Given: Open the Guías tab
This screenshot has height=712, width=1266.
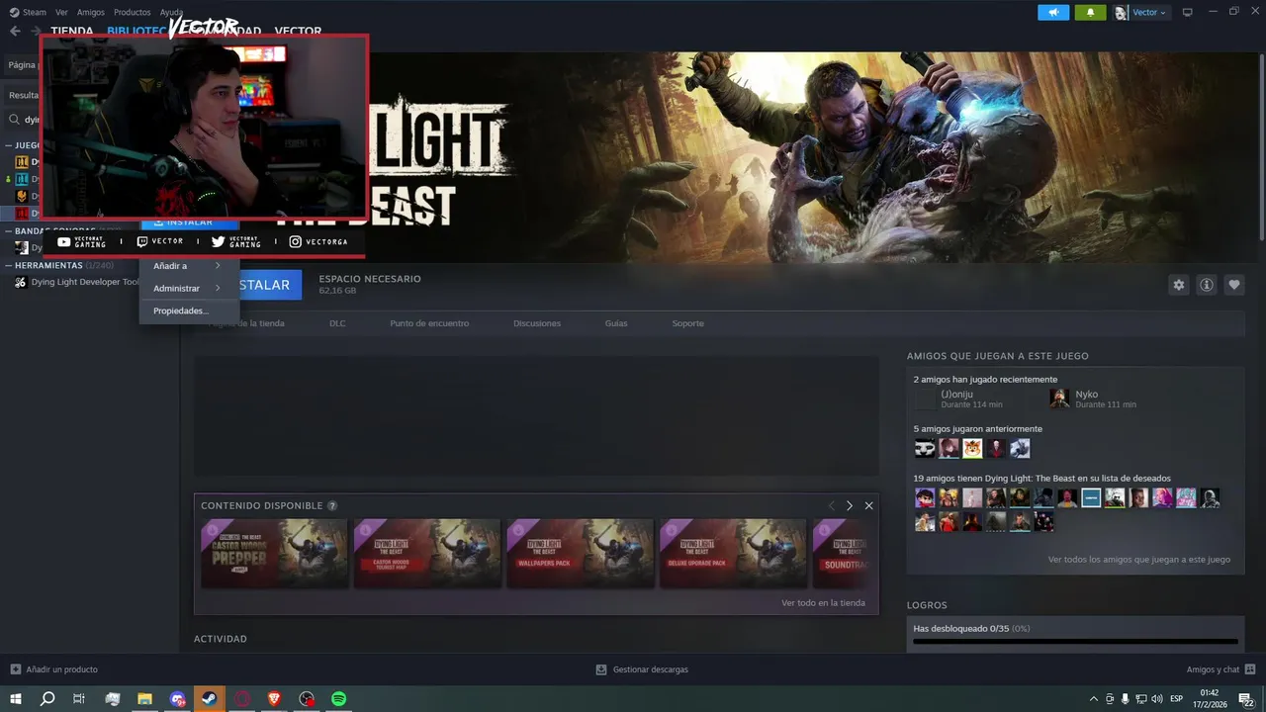Looking at the screenshot, I should click(x=616, y=323).
